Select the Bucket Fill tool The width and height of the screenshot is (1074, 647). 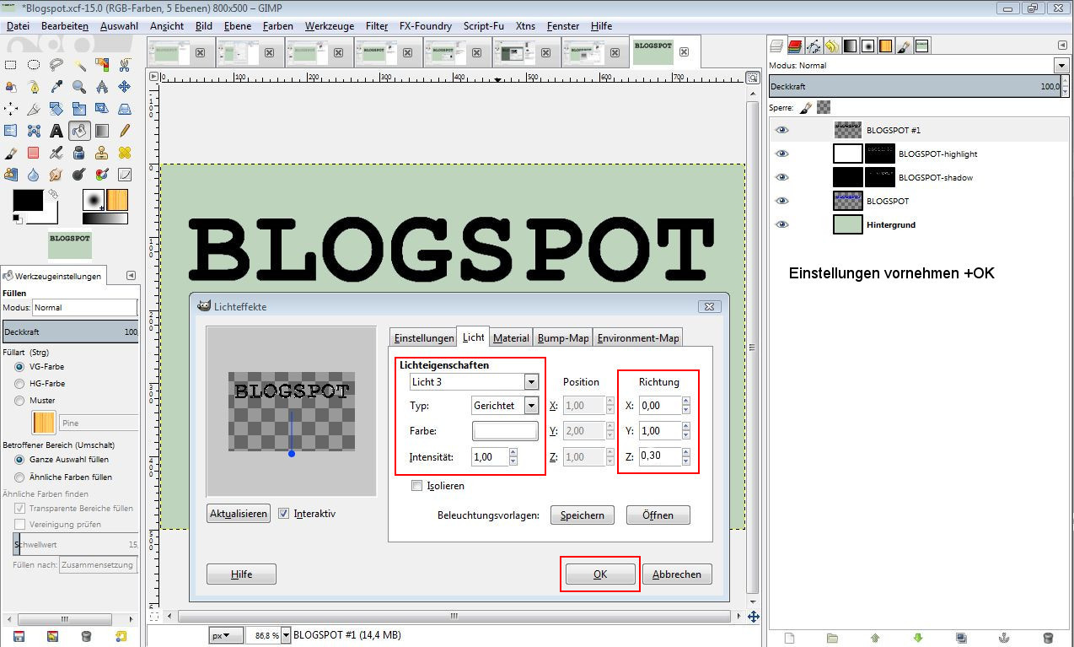(x=79, y=131)
